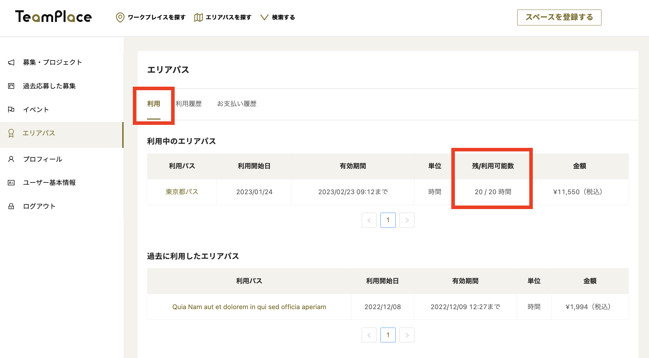Click the ID card icon beside ユーザー基本情報
649x358 pixels.
click(x=11, y=183)
